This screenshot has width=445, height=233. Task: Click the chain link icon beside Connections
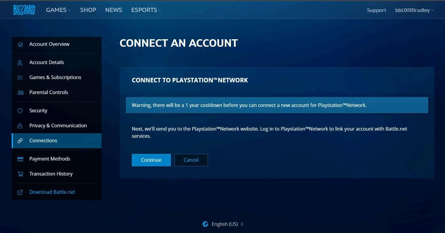tap(20, 141)
